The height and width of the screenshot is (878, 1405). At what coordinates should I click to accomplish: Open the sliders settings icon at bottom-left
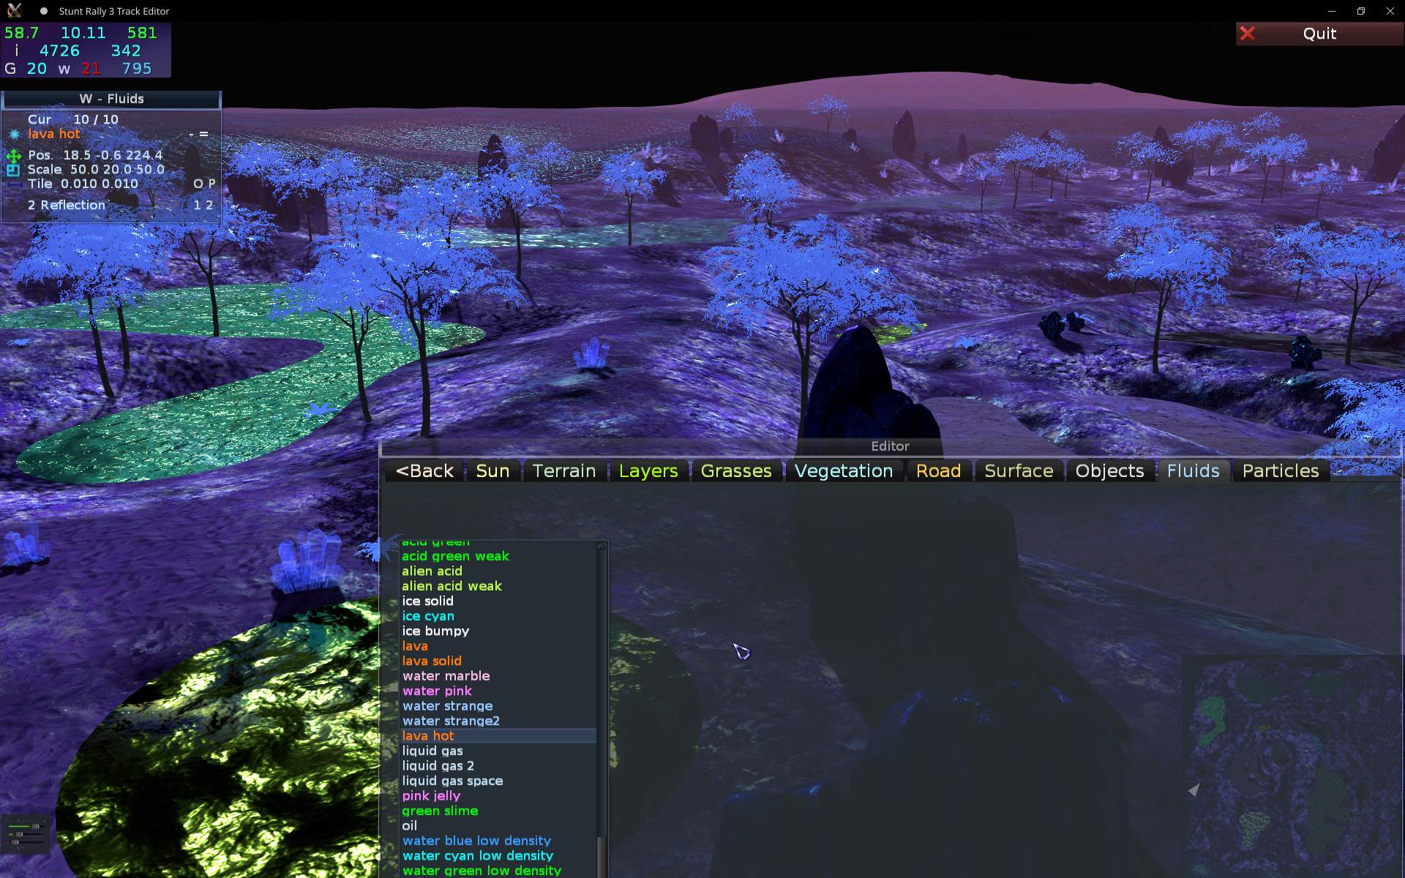click(26, 835)
